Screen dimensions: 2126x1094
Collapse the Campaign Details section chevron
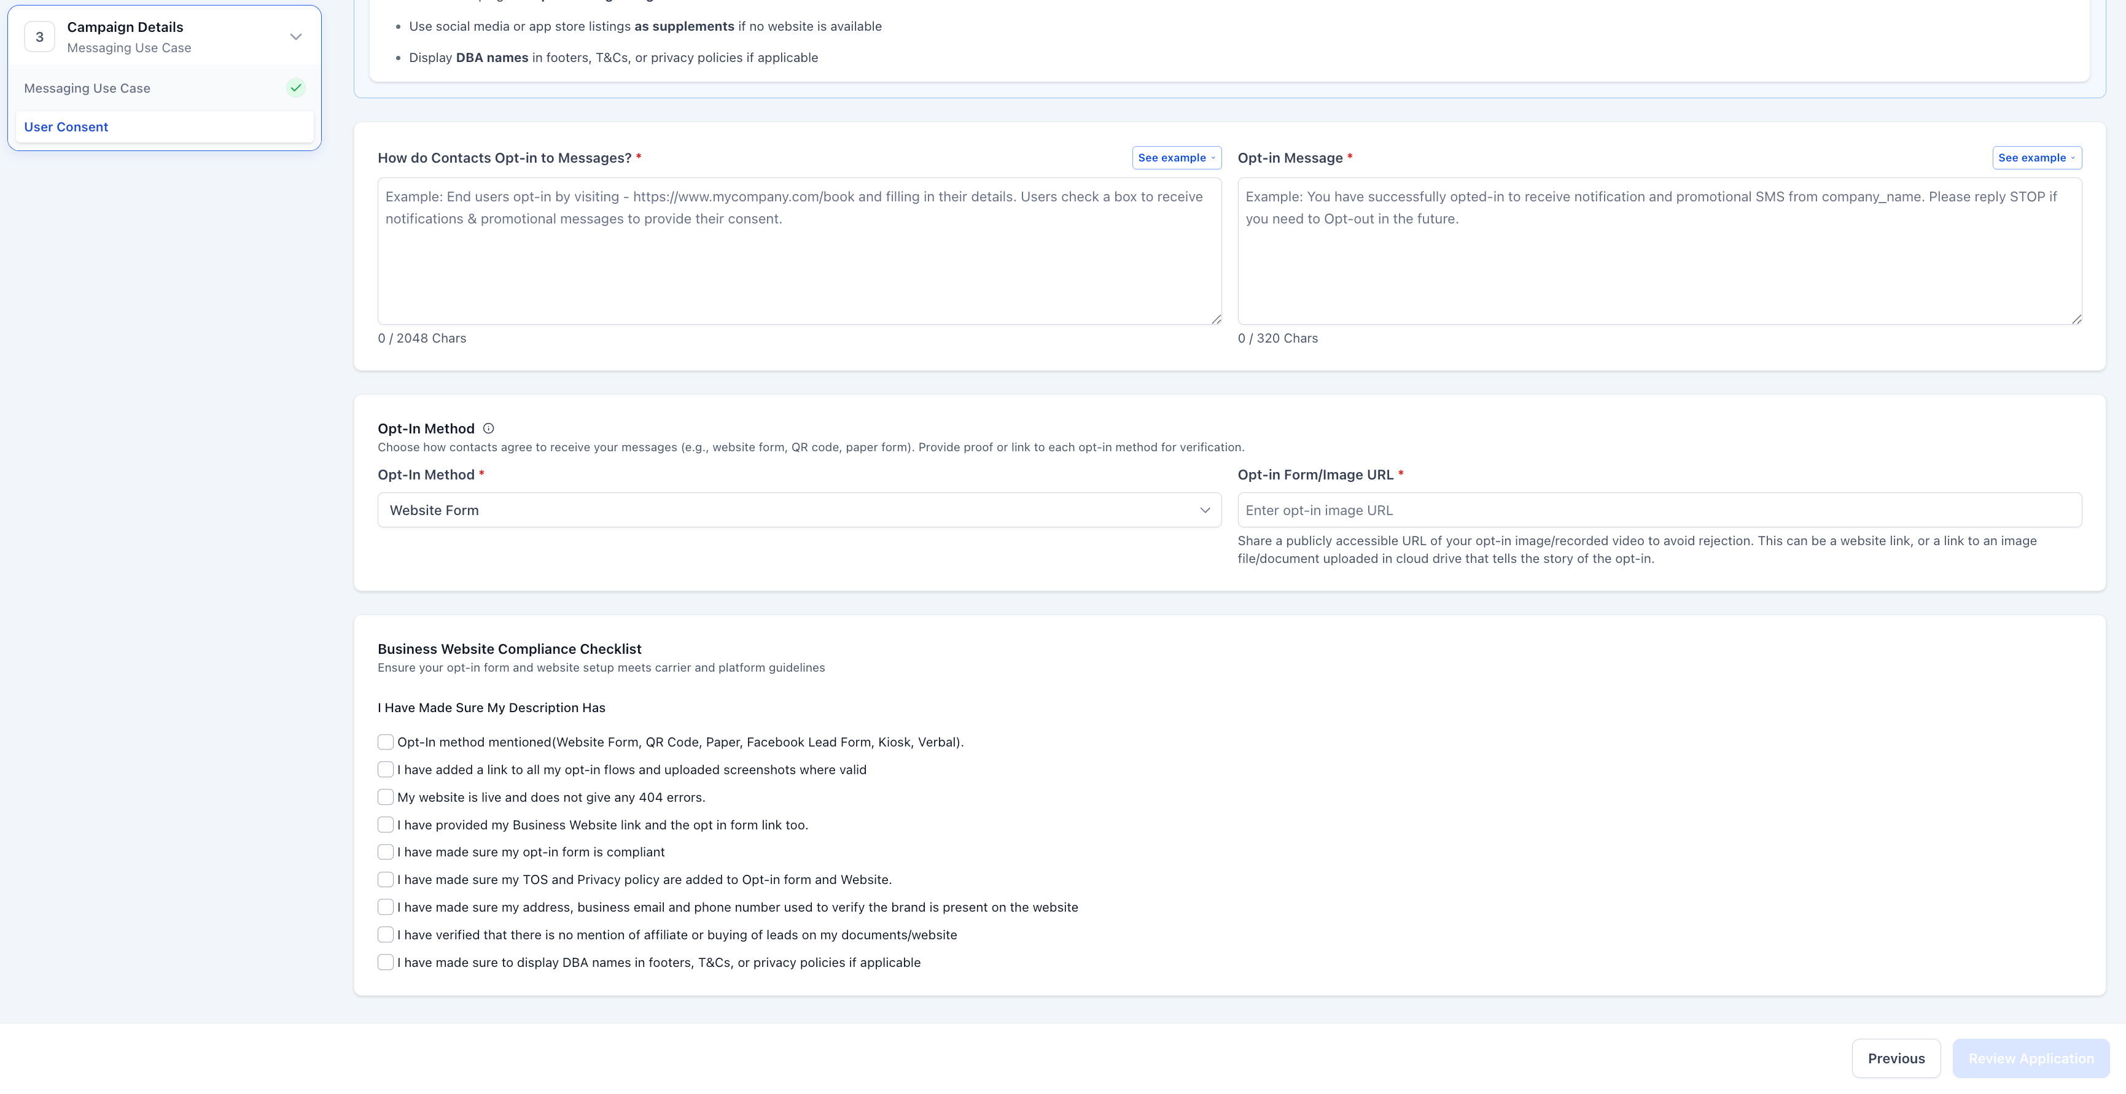pos(295,36)
